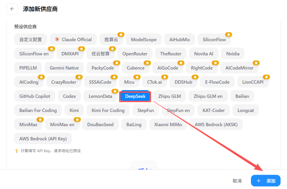
Task: Select Gemini Native provider
Action: pyautogui.click(x=64, y=68)
